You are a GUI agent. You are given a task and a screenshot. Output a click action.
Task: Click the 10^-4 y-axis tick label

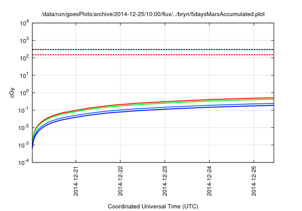pos(24,163)
